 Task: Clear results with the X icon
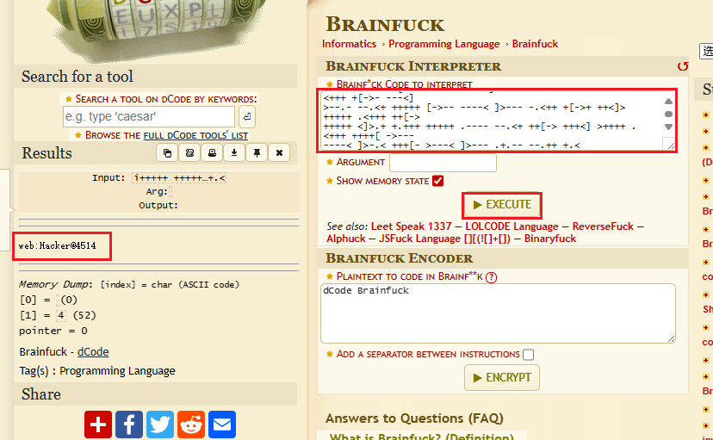[279, 152]
